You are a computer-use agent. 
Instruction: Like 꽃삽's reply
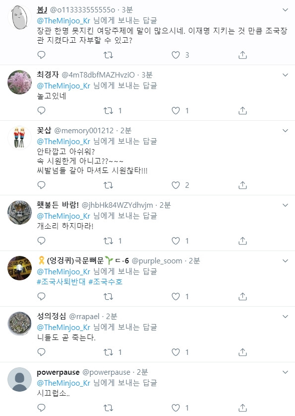tap(174, 185)
